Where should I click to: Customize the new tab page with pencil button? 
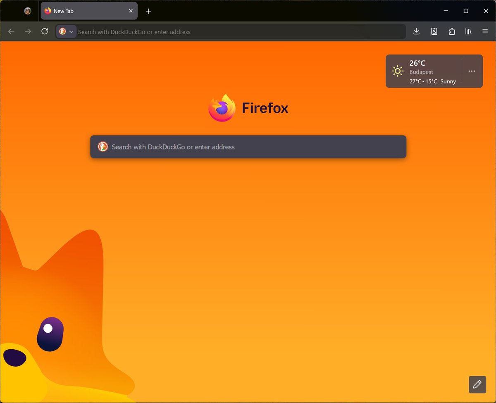tap(477, 384)
